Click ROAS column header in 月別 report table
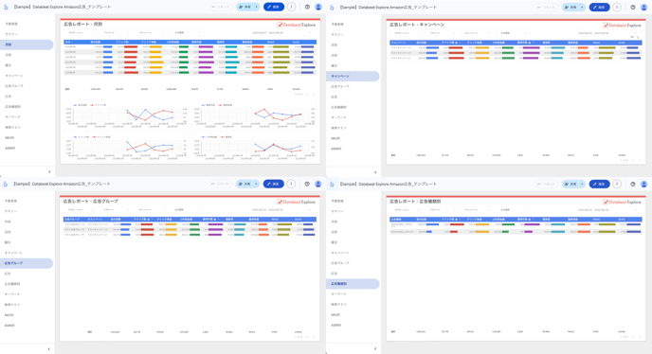 271,42
